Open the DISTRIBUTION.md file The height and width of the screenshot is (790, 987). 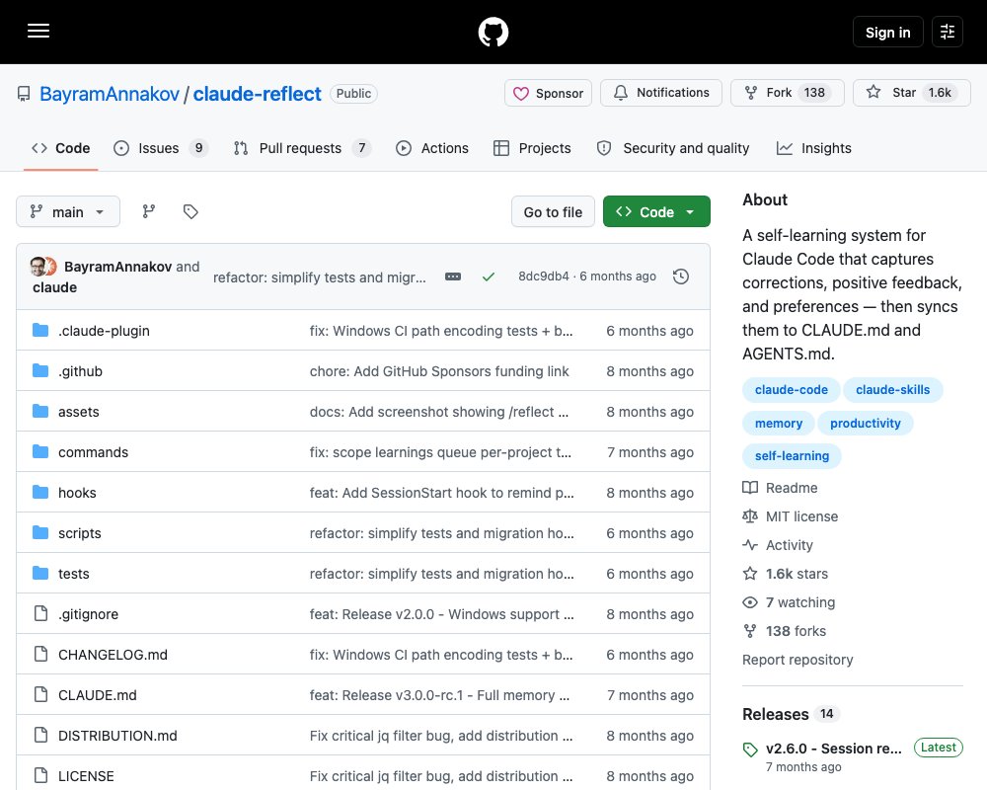pyautogui.click(x=117, y=736)
